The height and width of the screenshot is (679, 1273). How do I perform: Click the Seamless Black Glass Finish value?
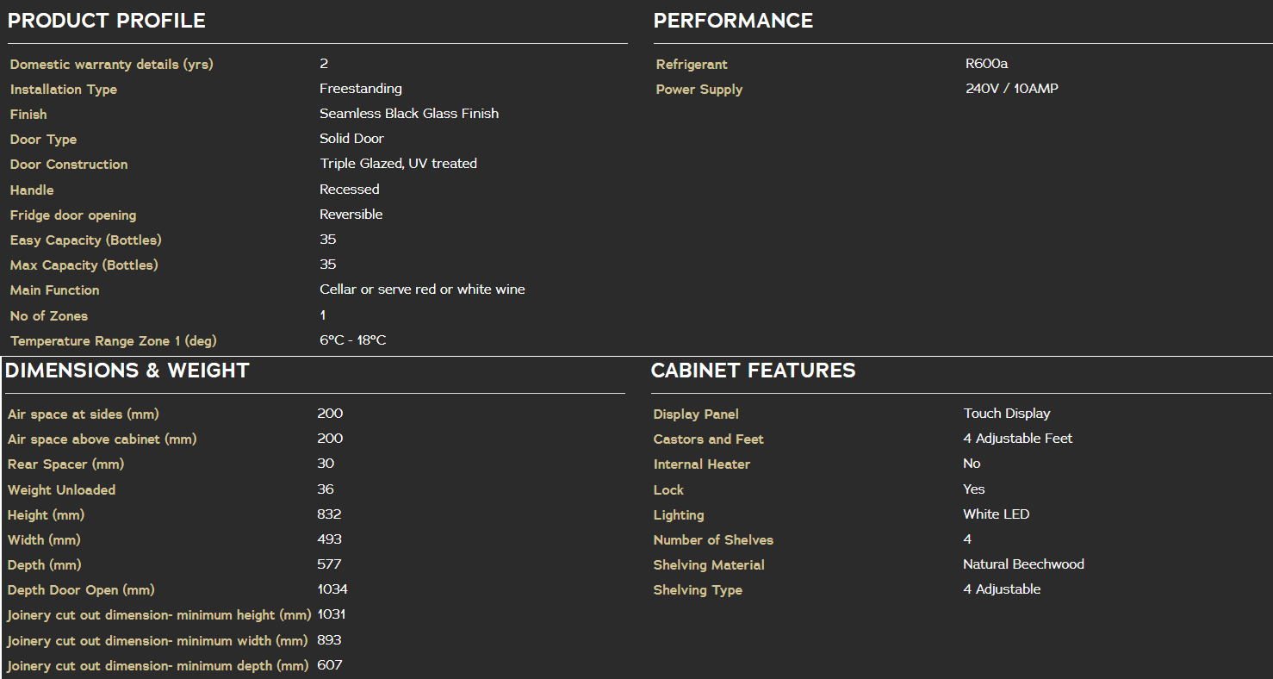coord(409,114)
